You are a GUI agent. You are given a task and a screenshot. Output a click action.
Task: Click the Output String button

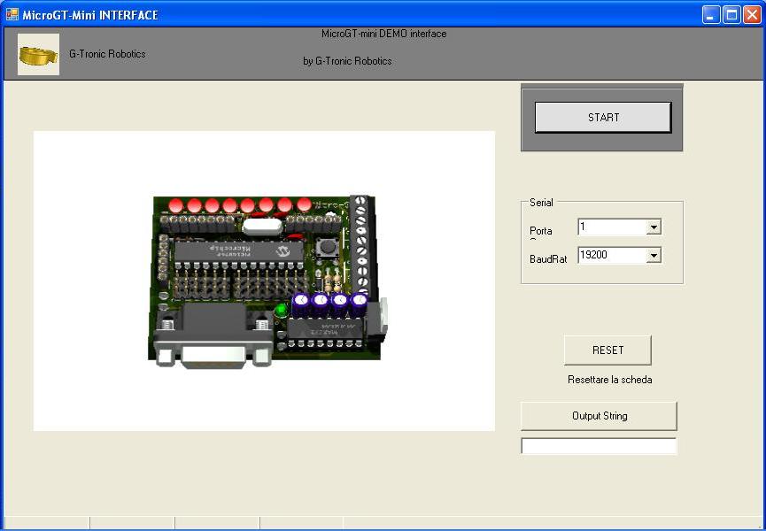(599, 416)
